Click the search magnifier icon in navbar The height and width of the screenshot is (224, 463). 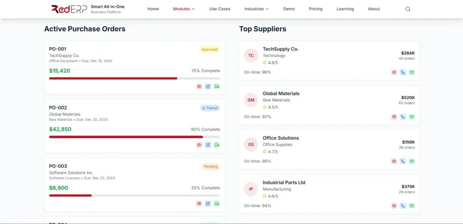(x=408, y=9)
